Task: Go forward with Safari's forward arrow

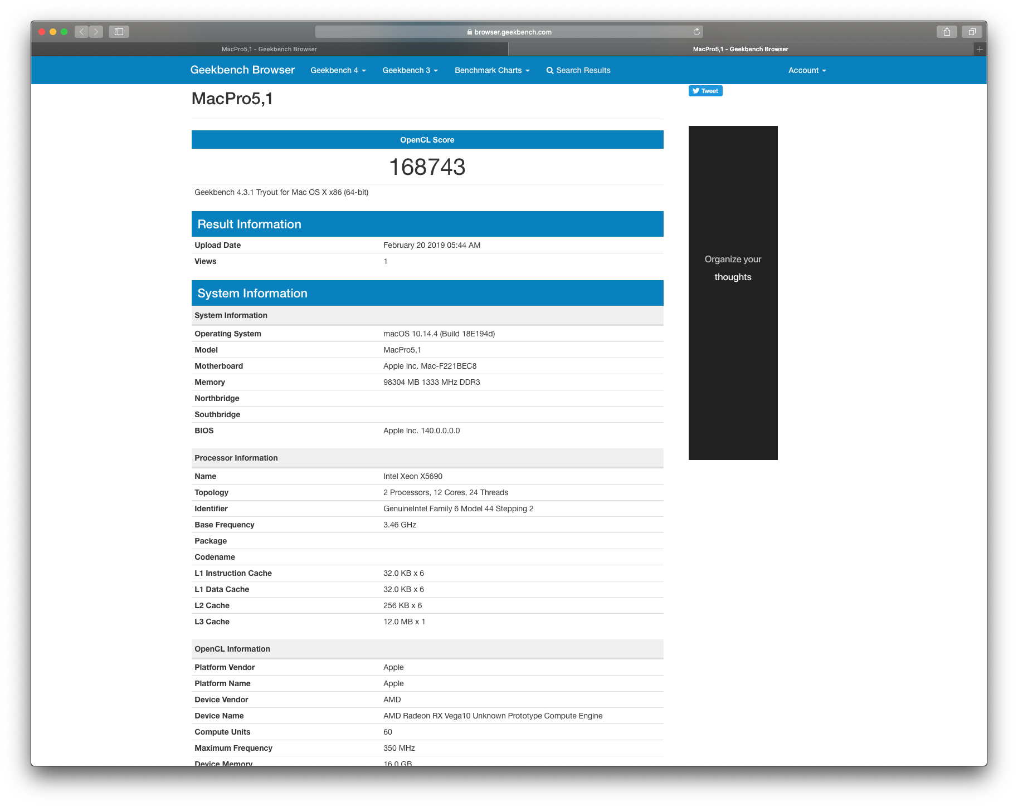Action: (96, 32)
